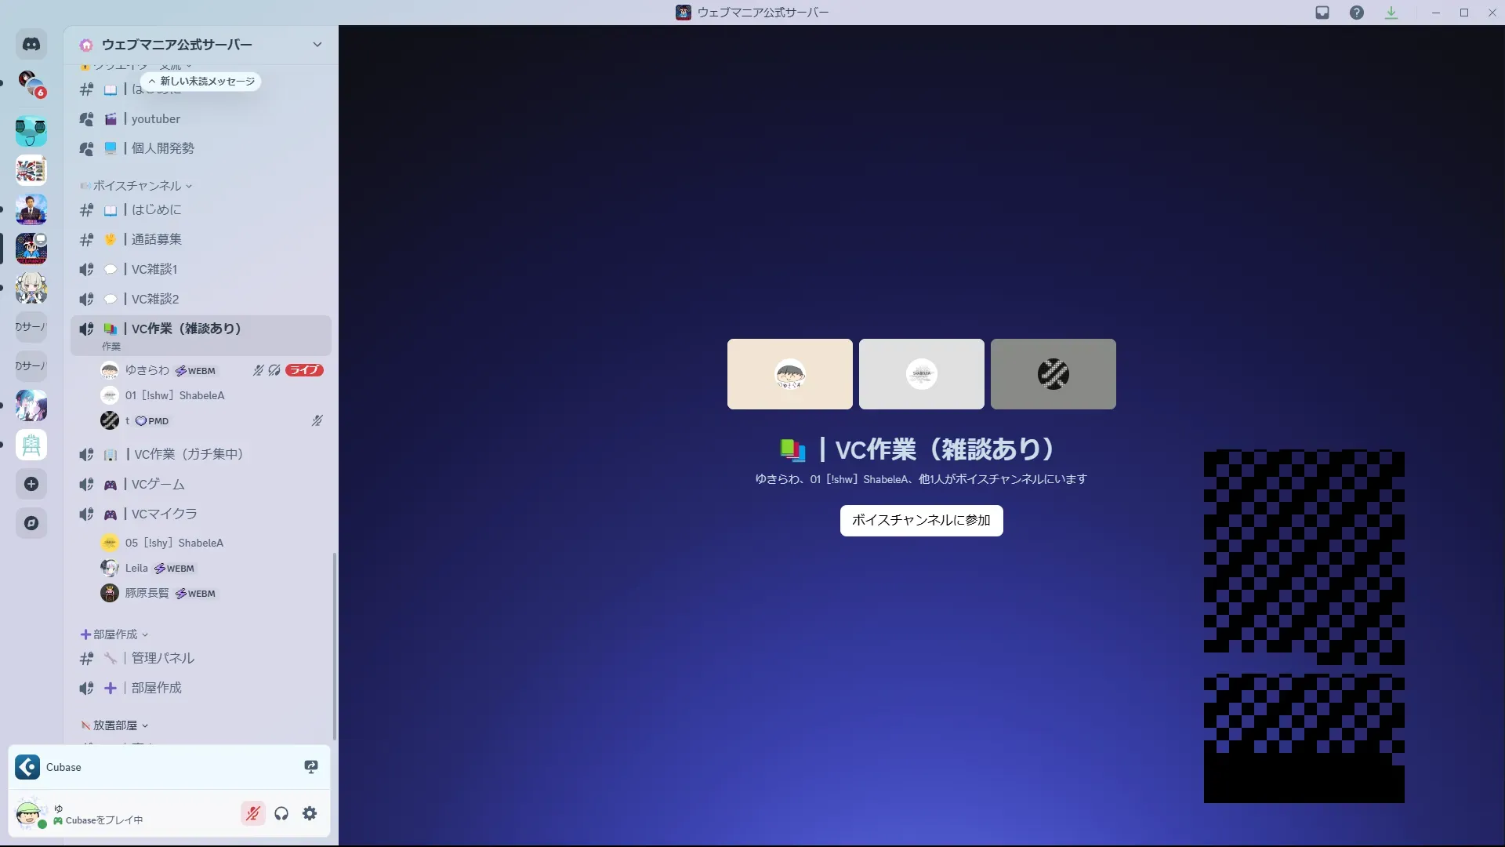Open the 通話募集 text channel

[x=156, y=239]
